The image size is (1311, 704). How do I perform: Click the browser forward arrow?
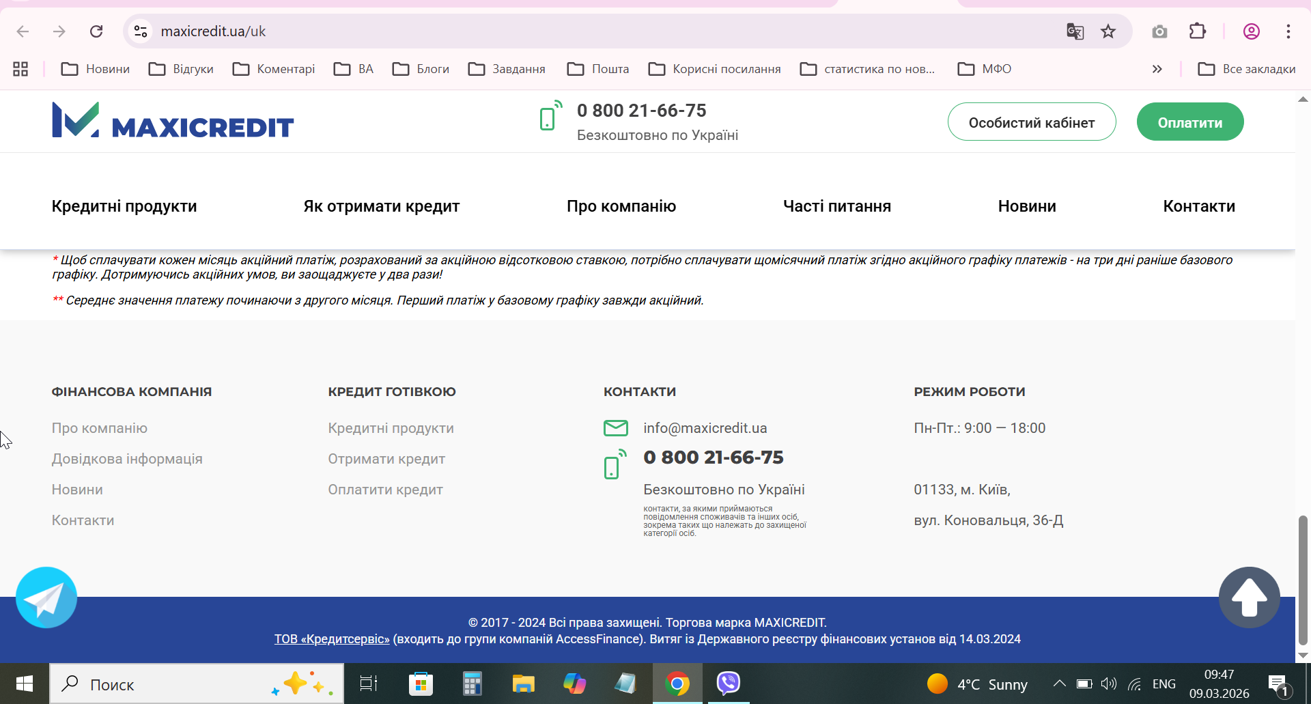59,31
